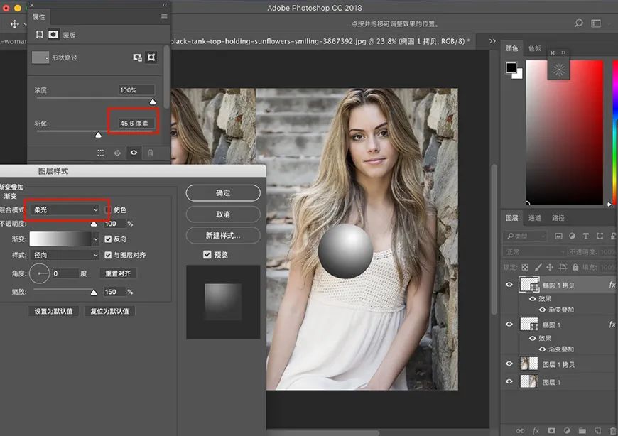Image resolution: width=618 pixels, height=436 pixels.
Task: Delete mask with Properties trash icon
Action: [150, 153]
